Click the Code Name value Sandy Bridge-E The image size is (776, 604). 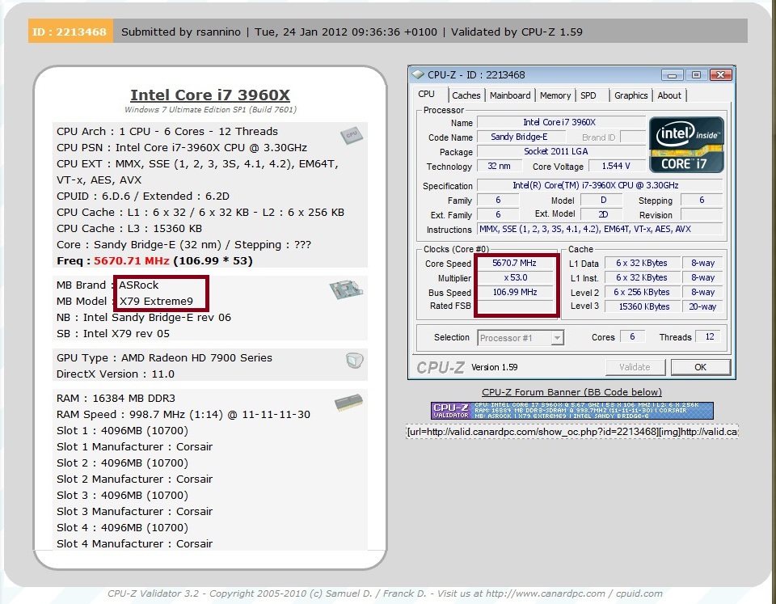click(x=521, y=137)
